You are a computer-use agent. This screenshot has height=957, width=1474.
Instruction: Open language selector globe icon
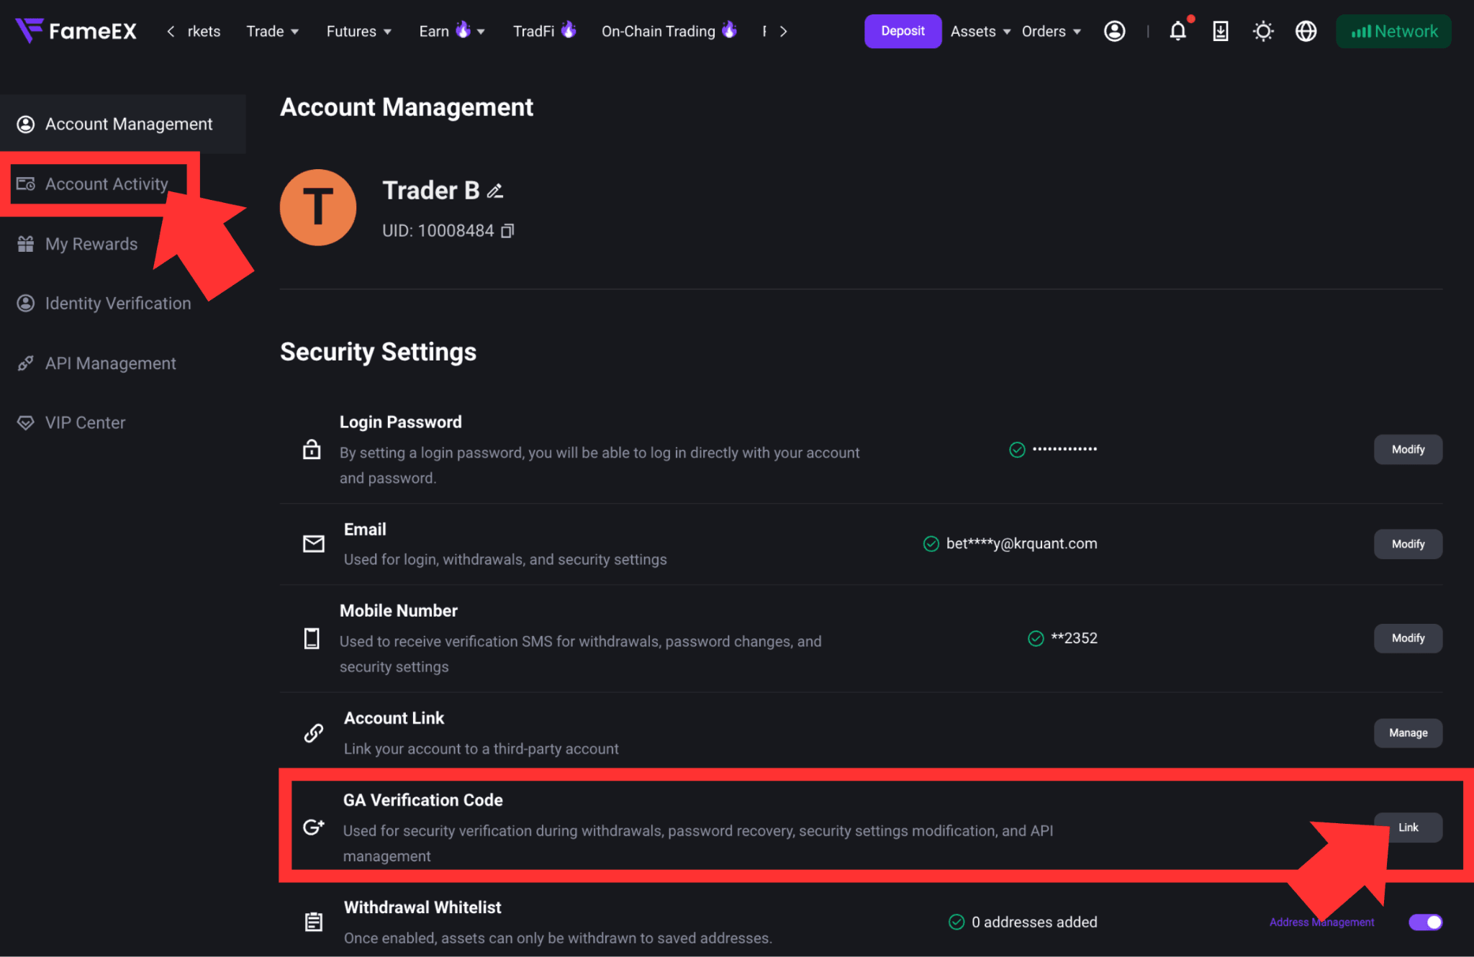[x=1306, y=31]
